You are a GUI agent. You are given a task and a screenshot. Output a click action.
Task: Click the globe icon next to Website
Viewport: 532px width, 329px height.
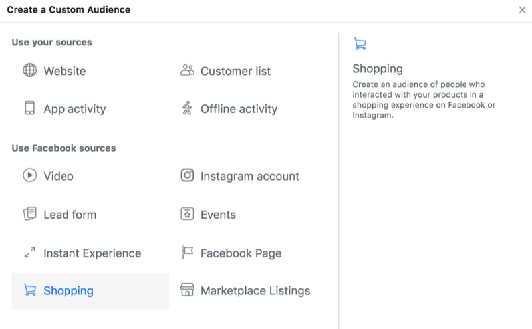point(29,70)
